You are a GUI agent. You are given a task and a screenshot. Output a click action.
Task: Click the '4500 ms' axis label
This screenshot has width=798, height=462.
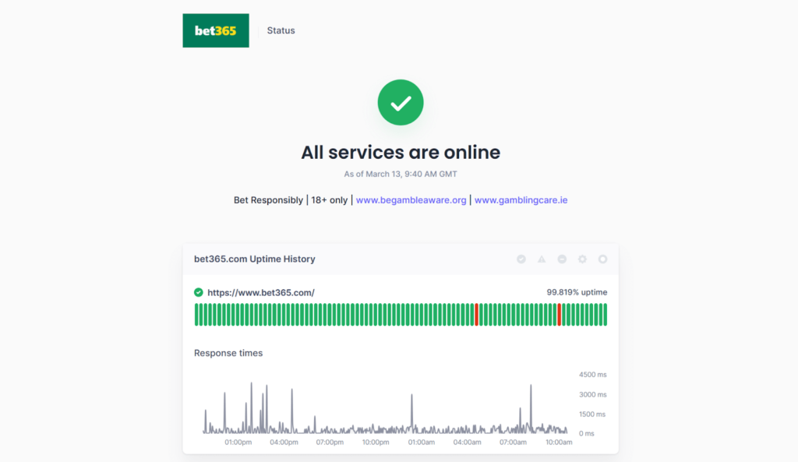(x=592, y=375)
